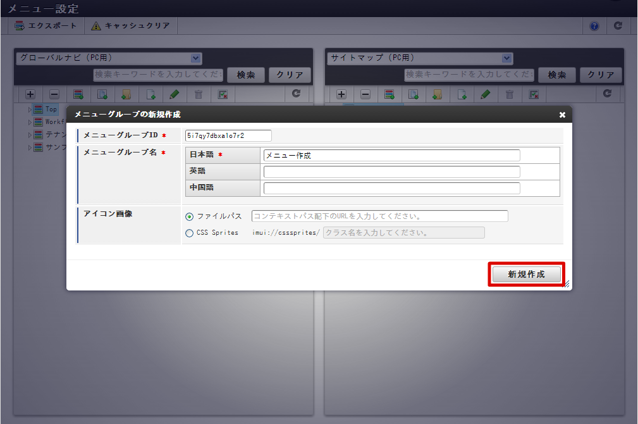638x424 pixels.
Task: Click the エクスポート export icon in toolbar
Action: point(19,26)
